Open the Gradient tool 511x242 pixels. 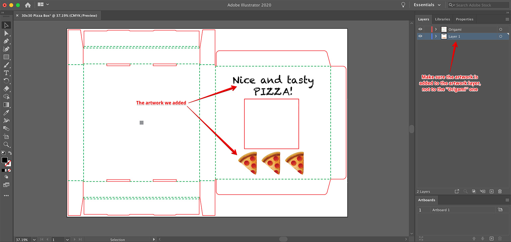click(6, 105)
